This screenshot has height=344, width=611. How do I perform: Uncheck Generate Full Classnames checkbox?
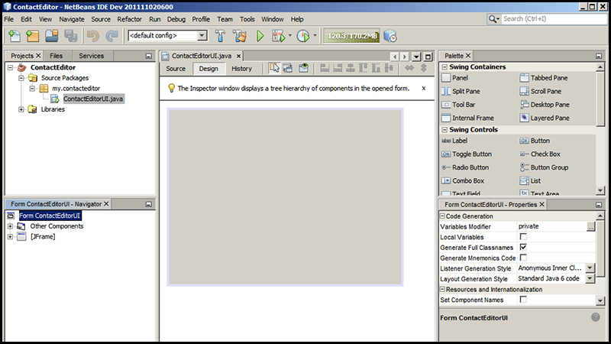pos(523,247)
